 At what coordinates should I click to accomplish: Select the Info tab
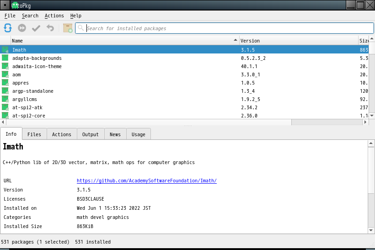(x=11, y=134)
